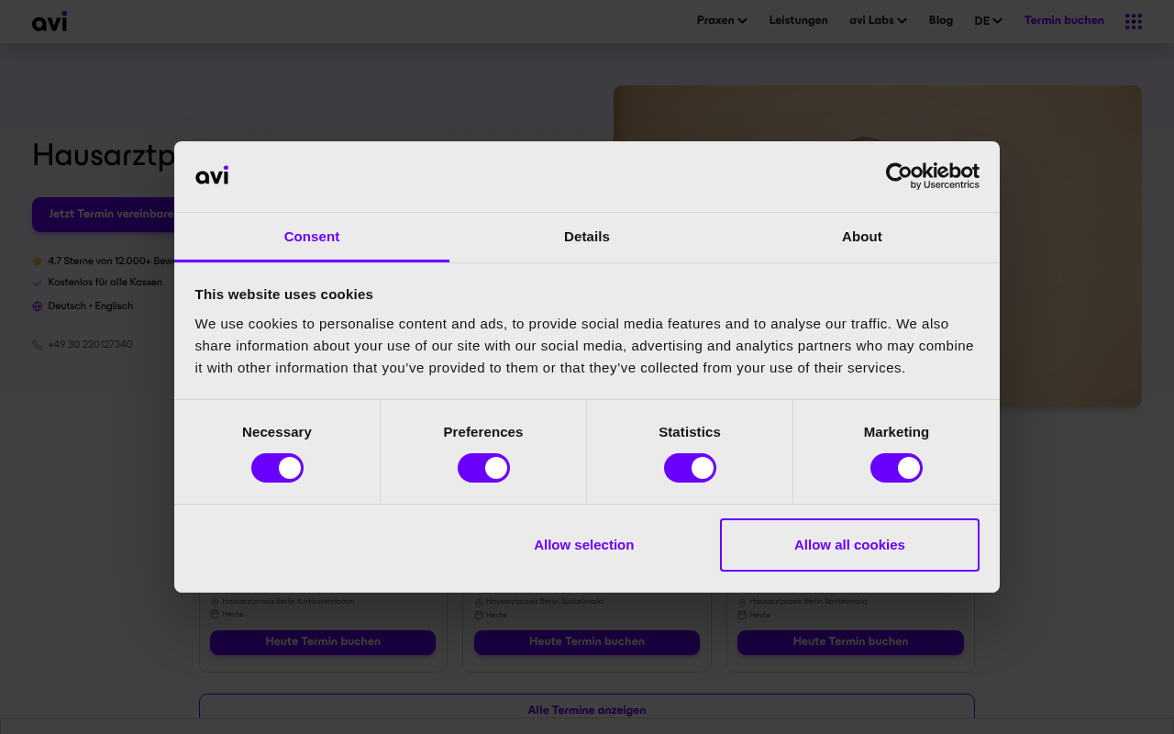Open the DE language selector
Image resolution: width=1174 pixels, height=734 pixels.
(988, 21)
